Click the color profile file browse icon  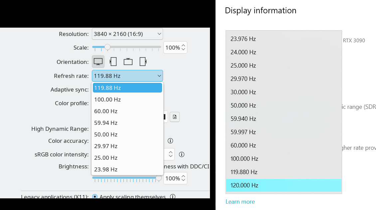coord(175,117)
